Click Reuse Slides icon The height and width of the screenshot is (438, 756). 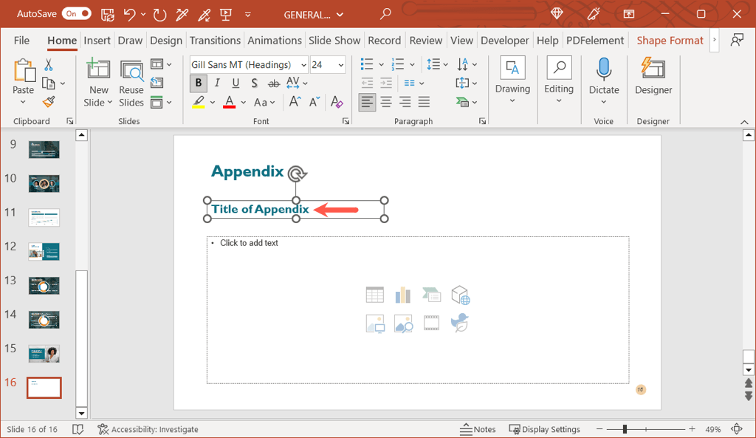[131, 83]
